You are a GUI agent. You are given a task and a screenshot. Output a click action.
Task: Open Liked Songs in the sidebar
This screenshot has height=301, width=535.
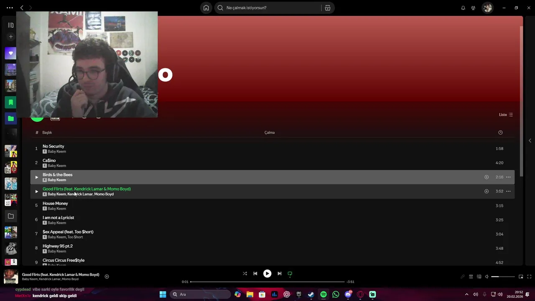[x=11, y=53]
